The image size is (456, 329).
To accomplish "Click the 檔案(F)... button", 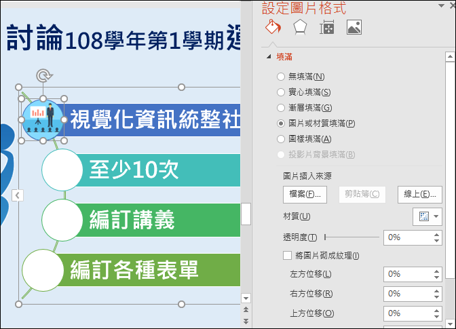I will click(x=305, y=194).
